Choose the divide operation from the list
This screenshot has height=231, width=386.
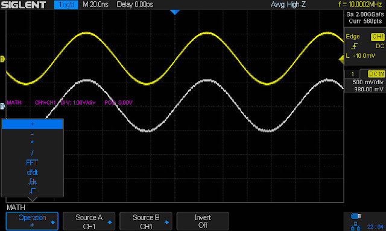(32, 153)
